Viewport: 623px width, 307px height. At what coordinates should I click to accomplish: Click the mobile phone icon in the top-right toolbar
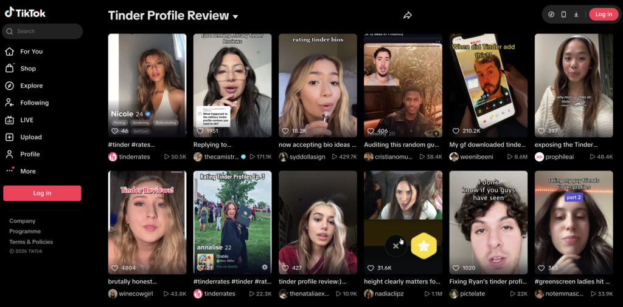[563, 15]
